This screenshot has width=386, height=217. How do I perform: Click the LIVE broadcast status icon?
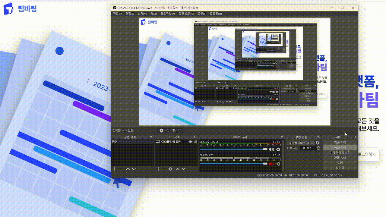point(259,175)
